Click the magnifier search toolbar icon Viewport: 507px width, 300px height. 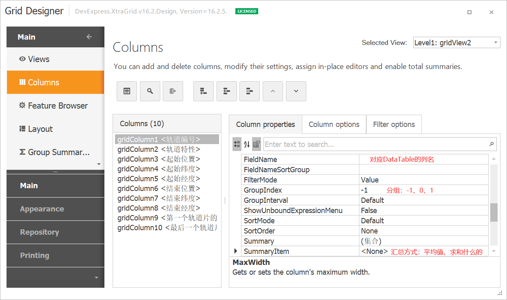coord(150,91)
